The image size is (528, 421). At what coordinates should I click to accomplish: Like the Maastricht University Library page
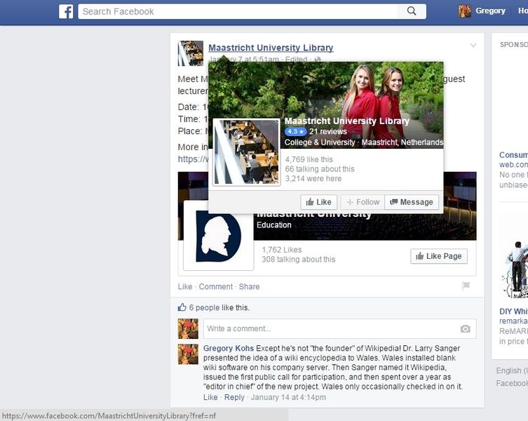[319, 202]
